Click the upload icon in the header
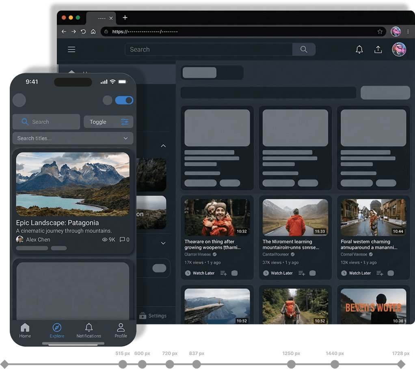Viewport: 415px width, 369px height. pyautogui.click(x=378, y=49)
